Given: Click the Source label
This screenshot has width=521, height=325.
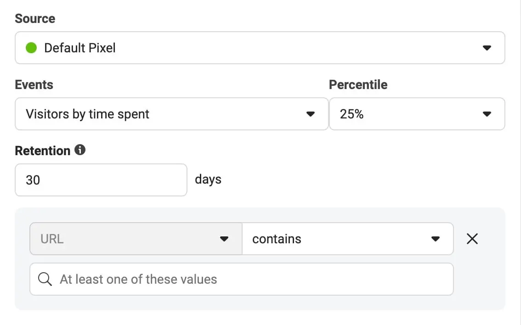Looking at the screenshot, I should 35,19.
